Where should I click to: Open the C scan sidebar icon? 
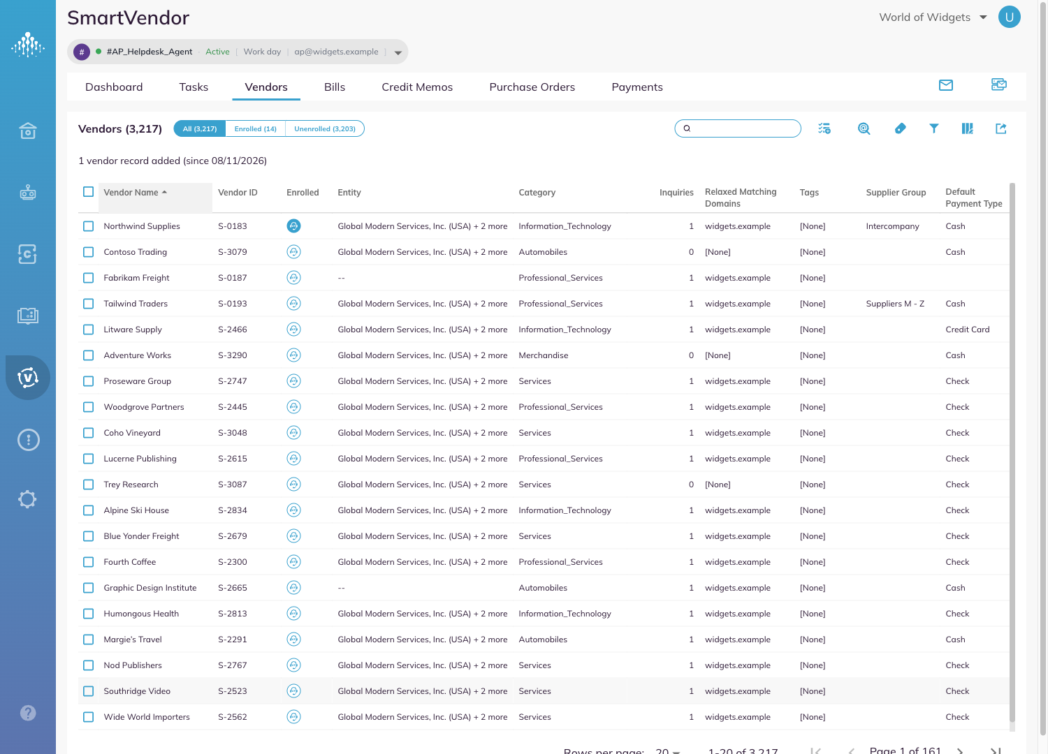tap(28, 254)
